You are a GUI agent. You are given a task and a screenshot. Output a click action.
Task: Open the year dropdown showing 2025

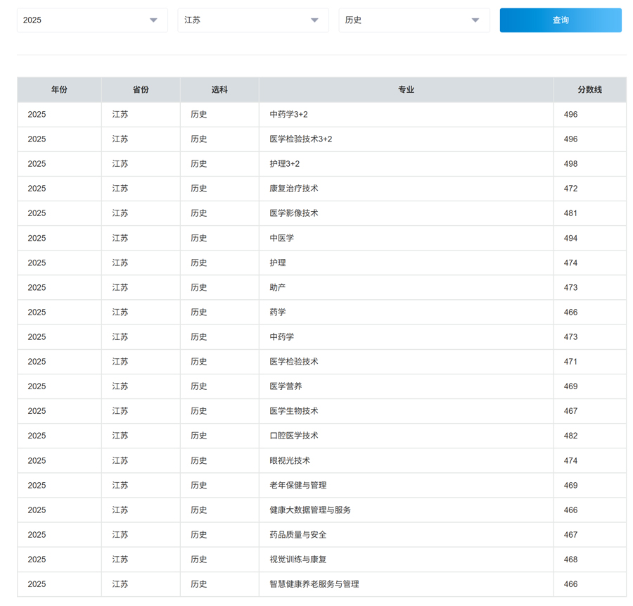(x=91, y=20)
